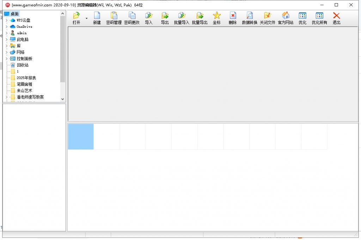Click the 删除 (Delete) icon

(x=233, y=16)
